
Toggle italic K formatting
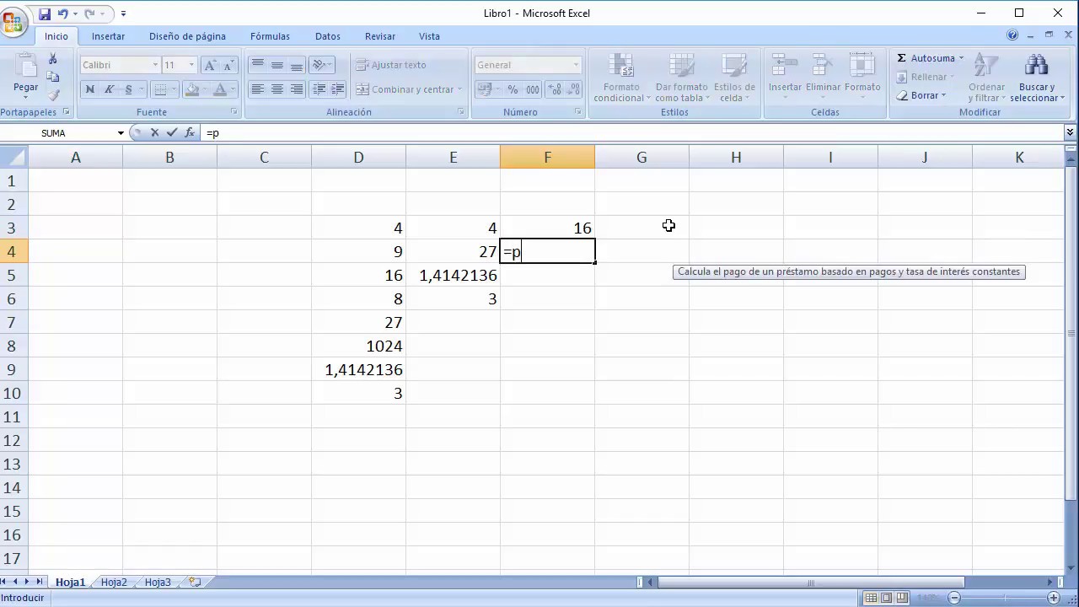[x=109, y=89]
